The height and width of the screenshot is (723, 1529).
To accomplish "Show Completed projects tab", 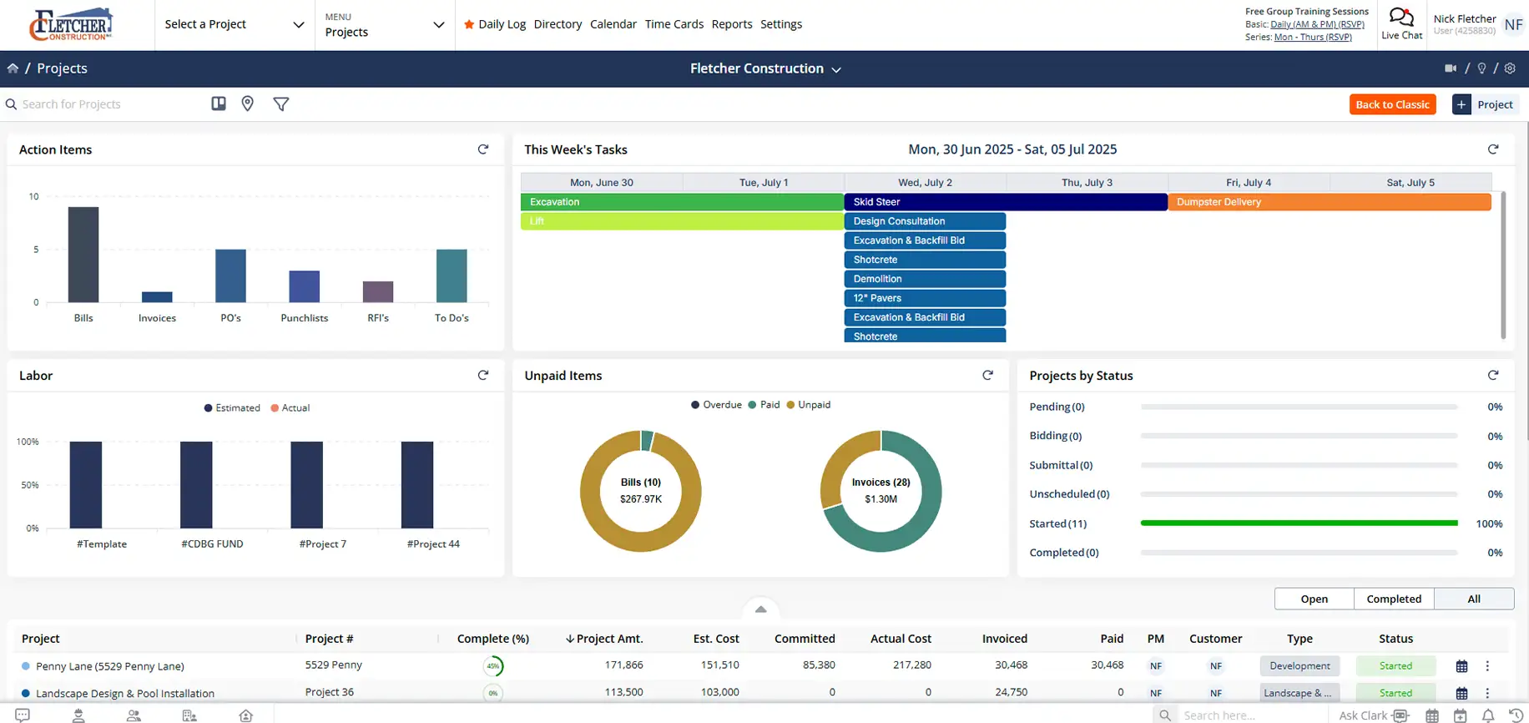I will point(1394,599).
